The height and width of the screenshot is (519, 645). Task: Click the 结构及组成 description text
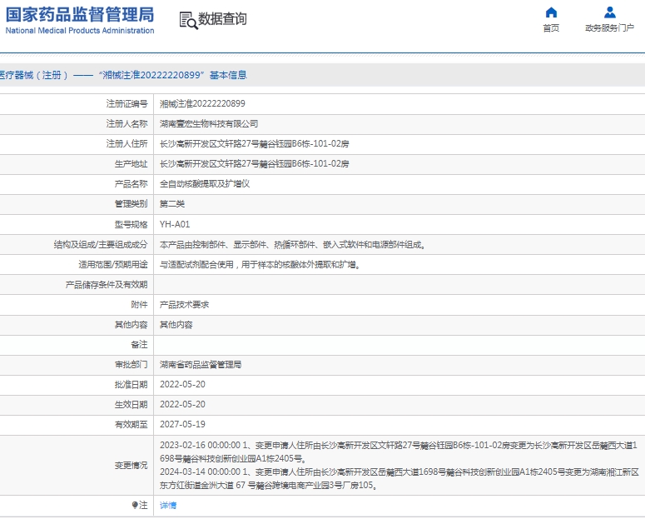point(293,245)
